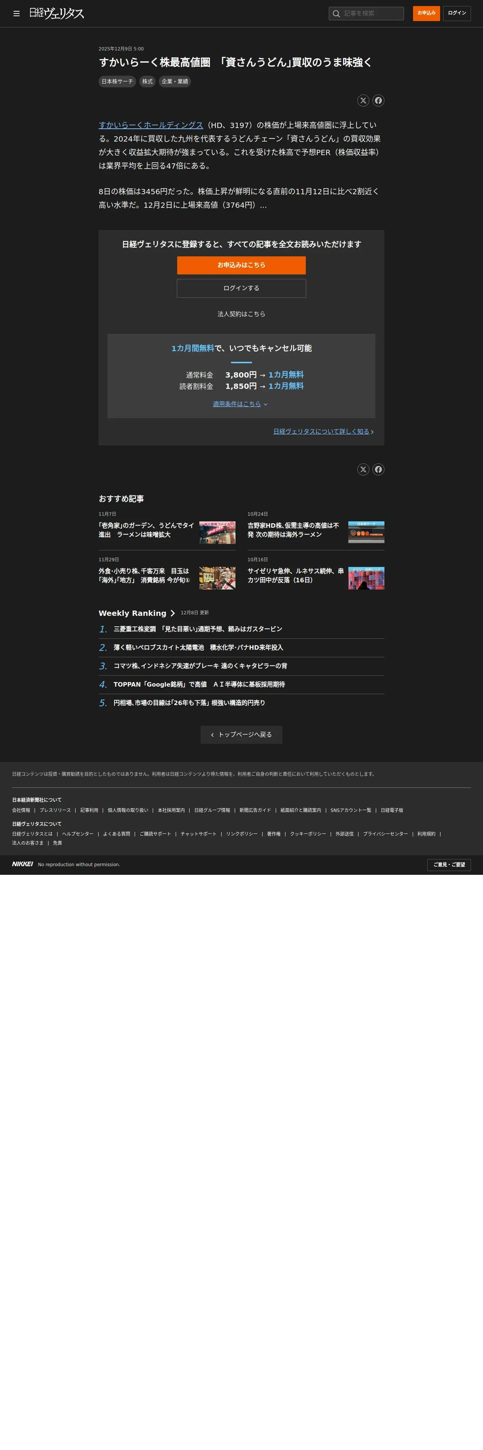Click the orange お申込みはこちら button

241,265
